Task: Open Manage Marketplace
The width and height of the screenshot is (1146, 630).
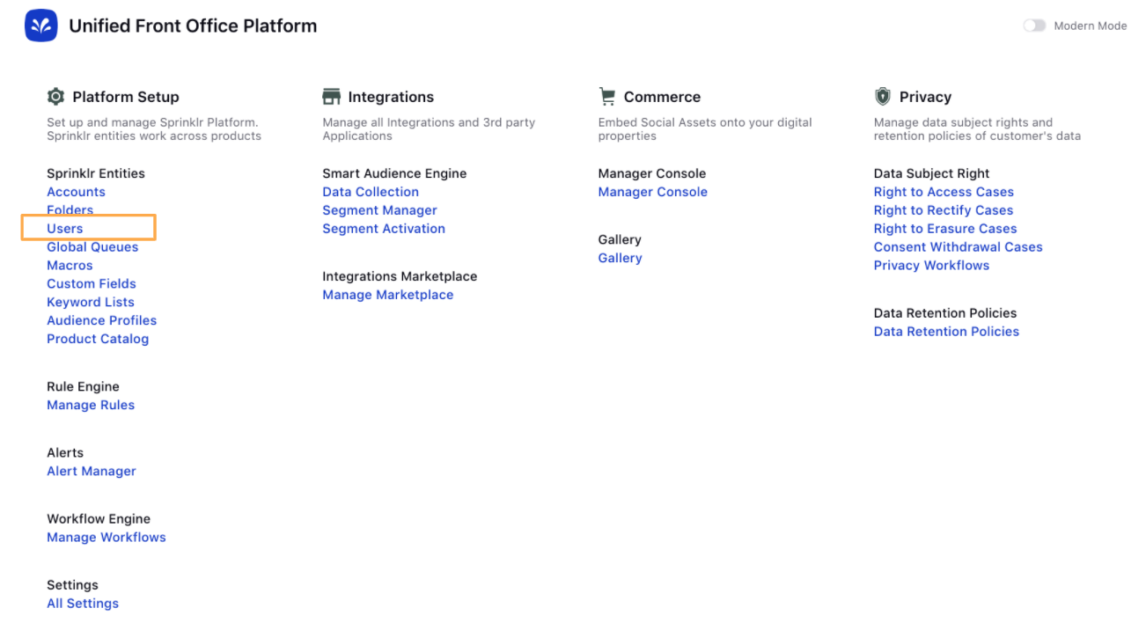Action: click(388, 296)
